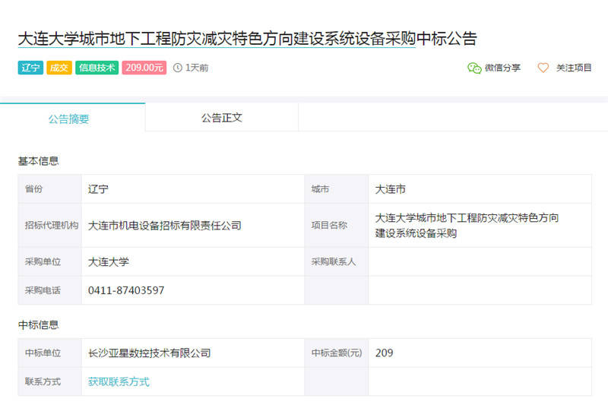Click the 大连大学 purchasing unit cell
Image resolution: width=608 pixels, height=405 pixels.
(x=109, y=261)
